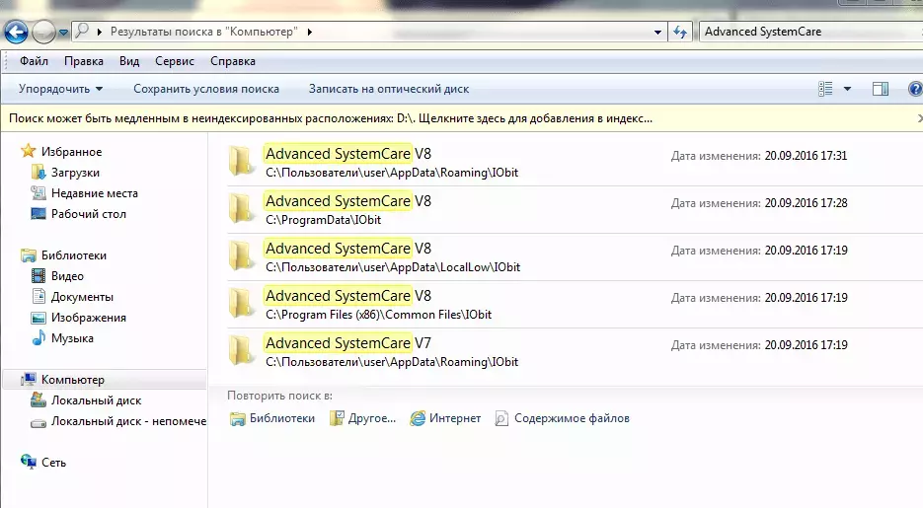
Task: Repeat search in Содержимое файлов
Action: (x=562, y=418)
